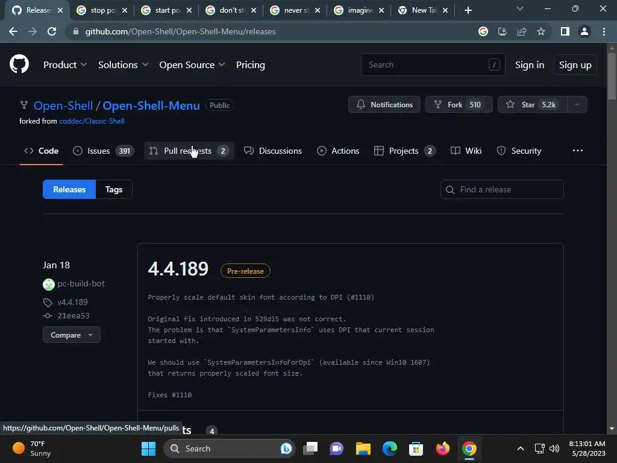Bookmark this page with the star icon

point(541,31)
